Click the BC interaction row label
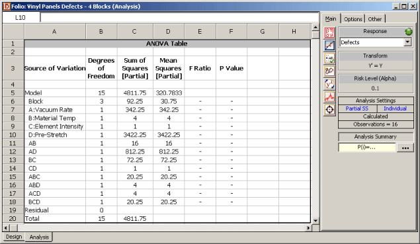This screenshot has width=420, height=244. (32, 160)
